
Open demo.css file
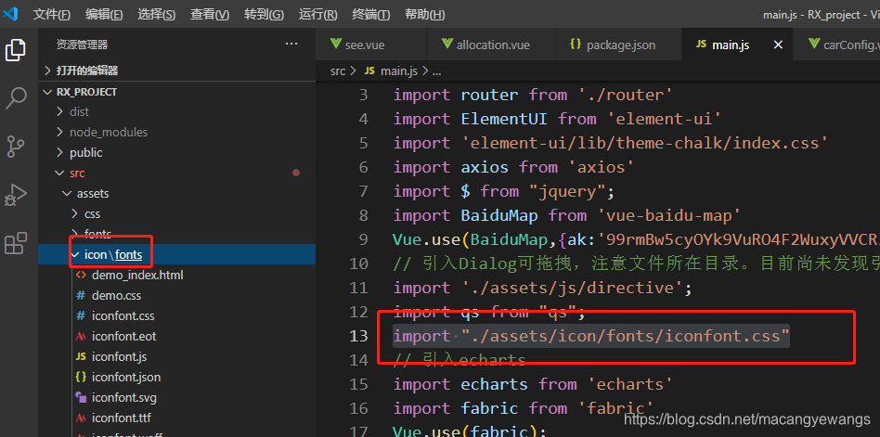point(176,296)
